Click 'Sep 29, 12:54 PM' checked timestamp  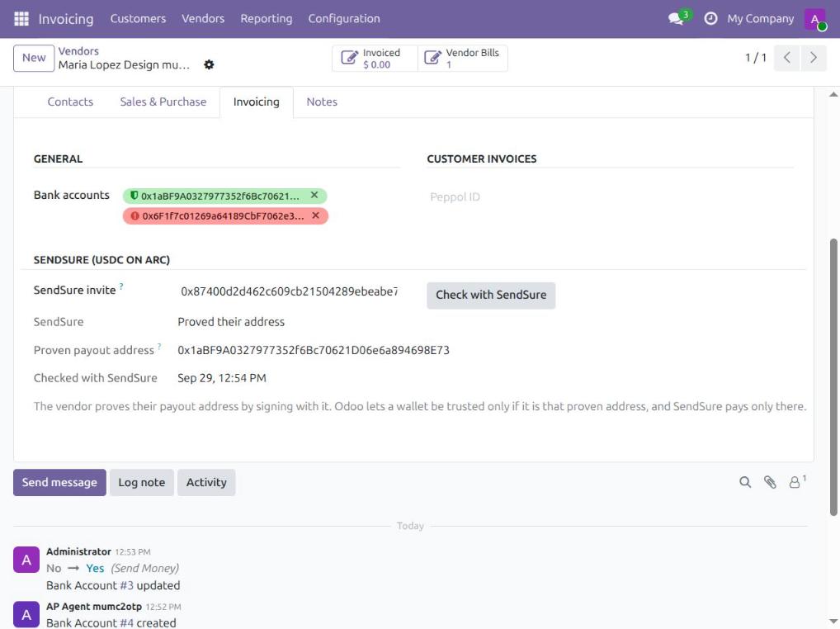(x=222, y=378)
